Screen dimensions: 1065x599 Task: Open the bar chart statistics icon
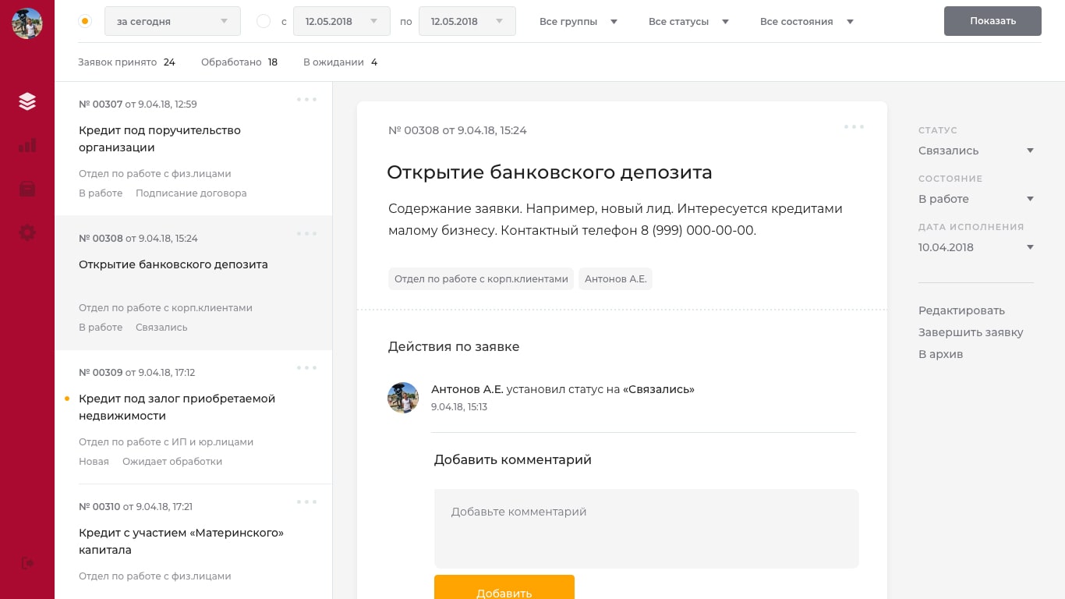27,145
